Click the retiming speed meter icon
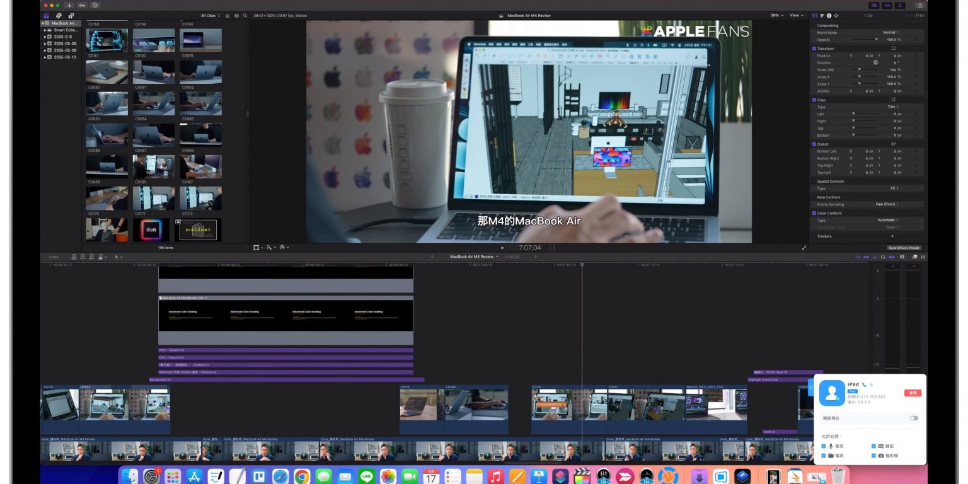This screenshot has width=968, height=484. pos(282,248)
